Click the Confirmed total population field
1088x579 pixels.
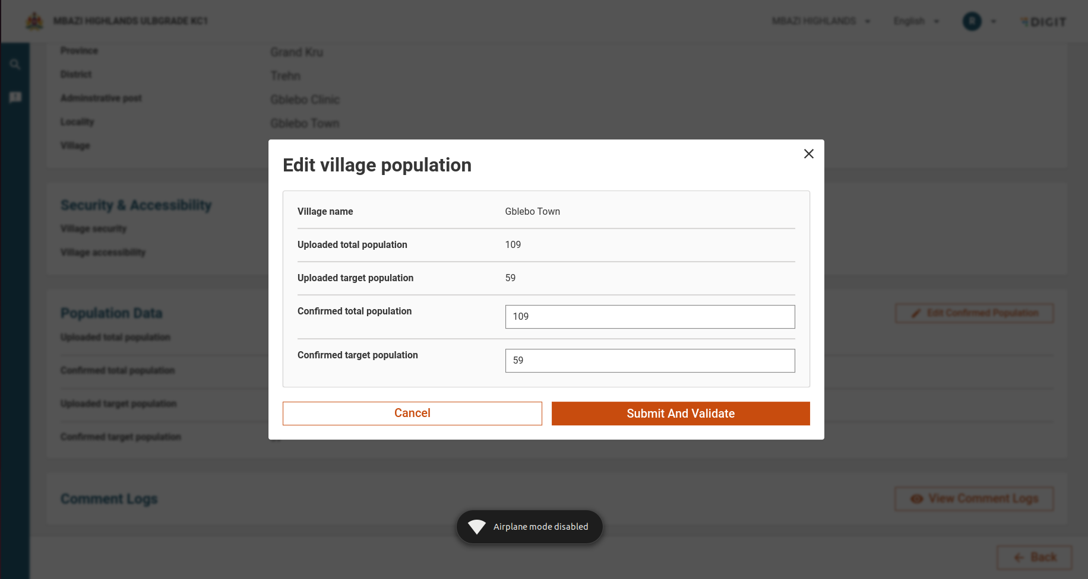tap(650, 317)
